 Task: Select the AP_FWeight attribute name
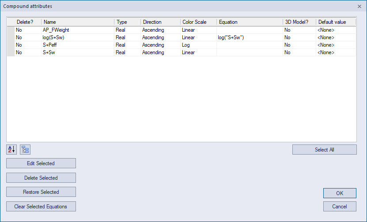coord(78,30)
